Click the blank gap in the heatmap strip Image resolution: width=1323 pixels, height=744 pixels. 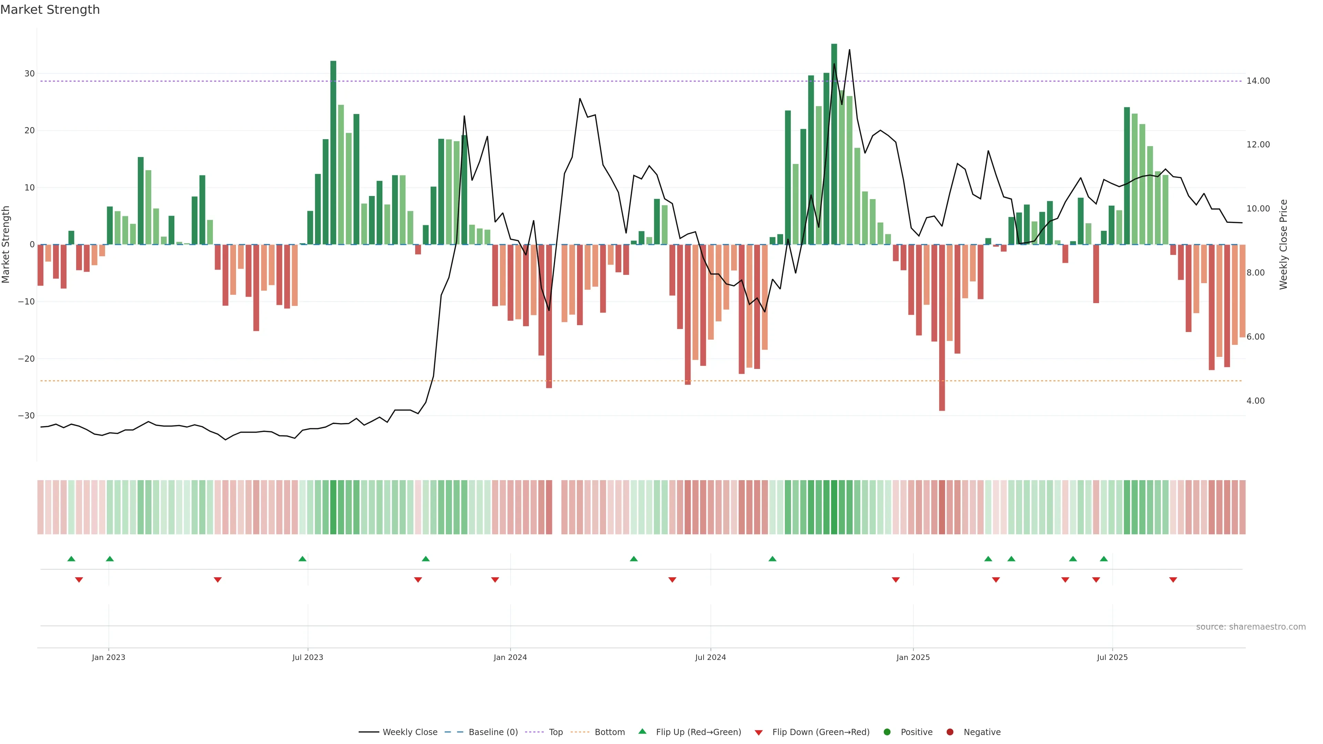pos(557,507)
